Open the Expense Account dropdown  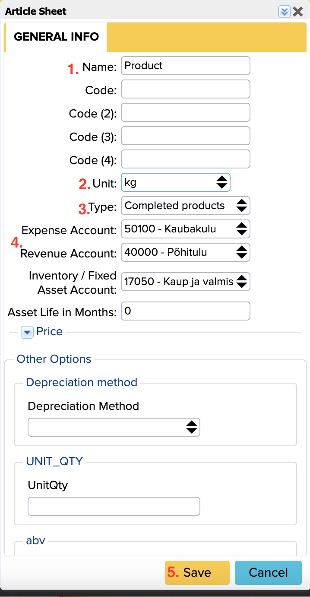pyautogui.click(x=185, y=229)
